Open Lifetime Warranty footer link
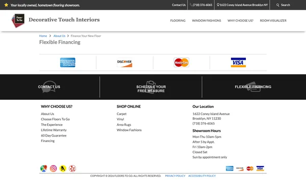 [54, 130]
